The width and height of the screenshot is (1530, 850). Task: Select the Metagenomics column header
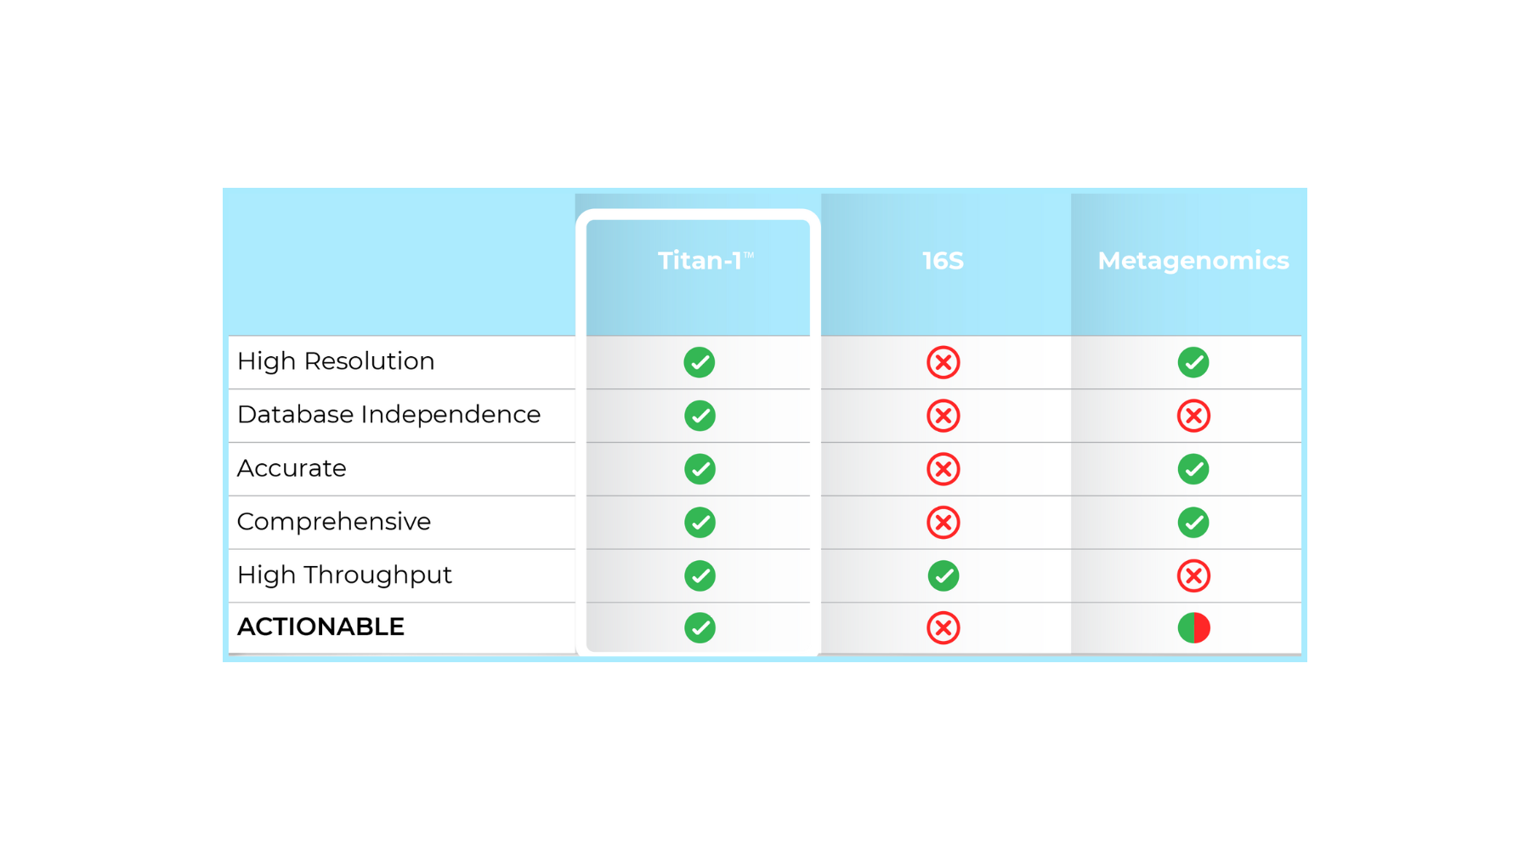[x=1193, y=260]
